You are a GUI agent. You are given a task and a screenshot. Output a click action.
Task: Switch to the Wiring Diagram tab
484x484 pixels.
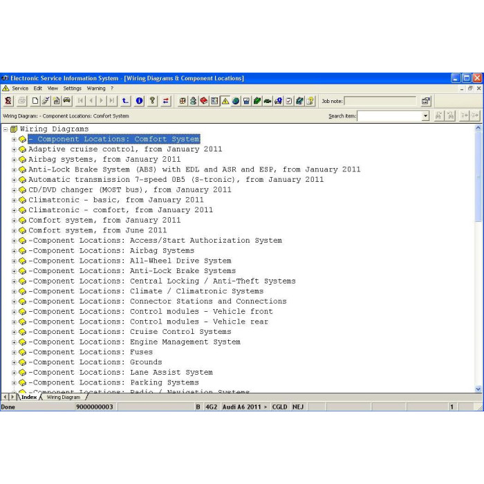(64, 398)
